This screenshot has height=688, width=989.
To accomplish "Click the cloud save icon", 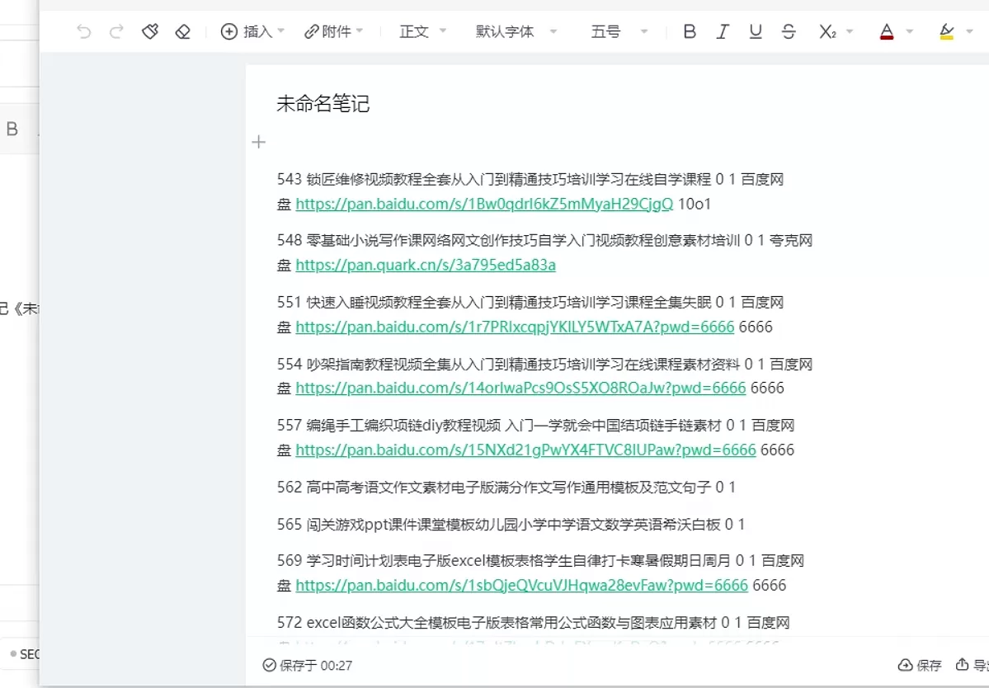I will point(905,665).
